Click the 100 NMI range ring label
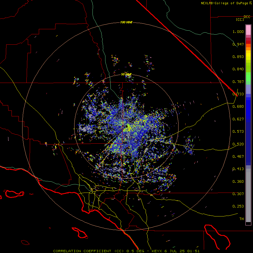 pyautogui.click(x=126, y=22)
